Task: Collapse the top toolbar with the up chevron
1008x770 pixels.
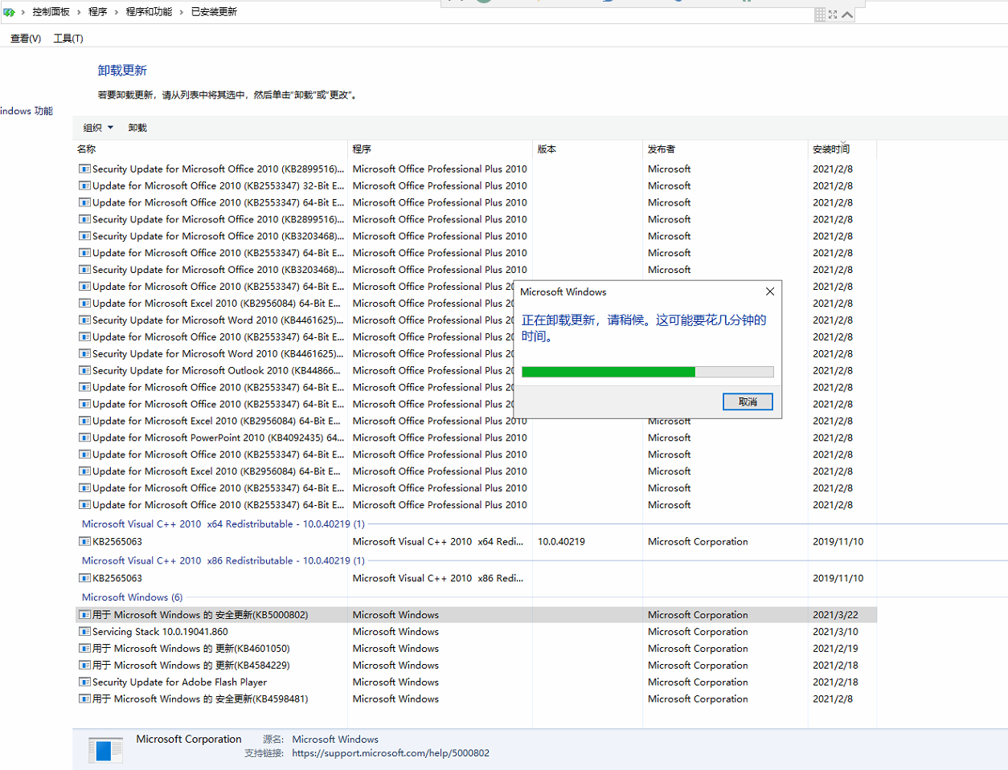Action: [x=847, y=14]
